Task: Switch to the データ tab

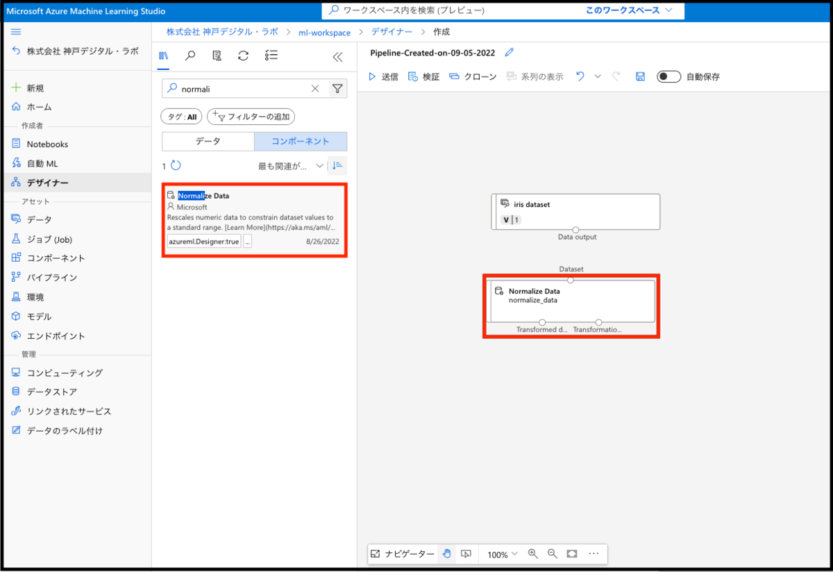Action: pos(208,142)
